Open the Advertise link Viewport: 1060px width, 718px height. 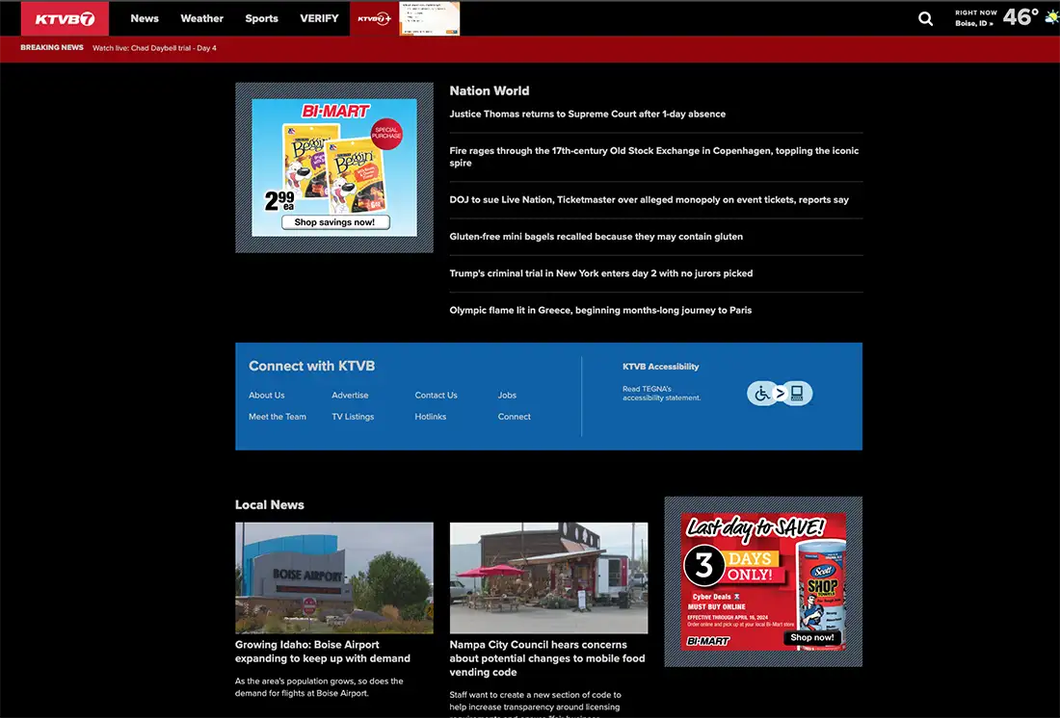pos(350,396)
